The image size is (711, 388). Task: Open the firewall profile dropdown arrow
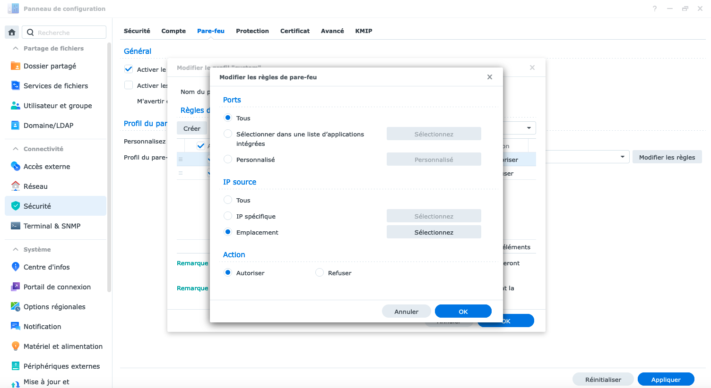pos(623,157)
